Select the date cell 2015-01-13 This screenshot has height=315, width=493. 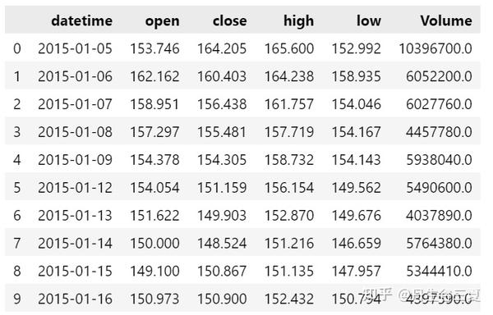coord(75,216)
